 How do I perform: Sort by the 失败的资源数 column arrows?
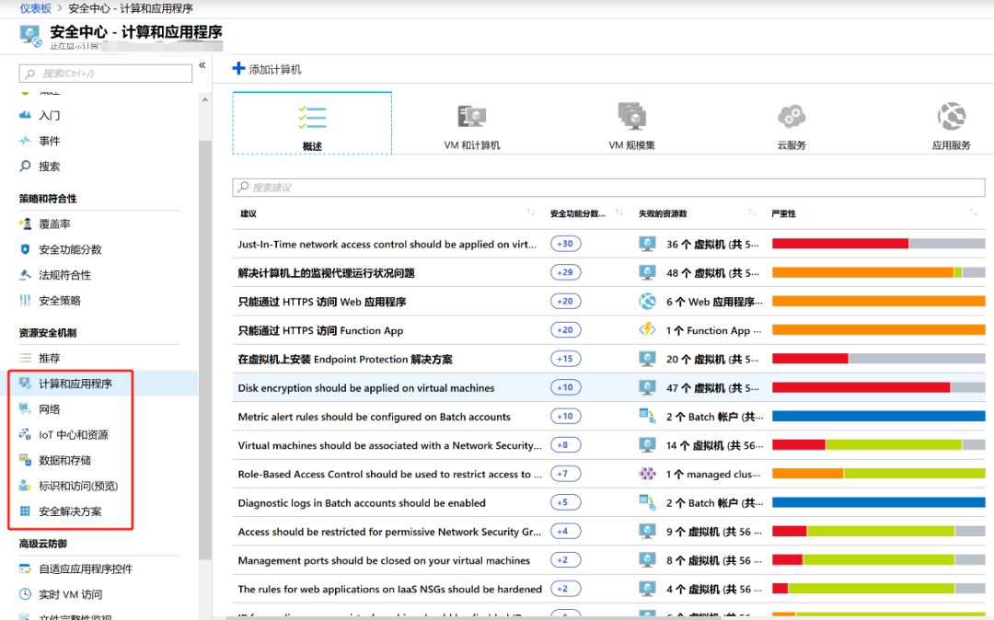tap(752, 212)
